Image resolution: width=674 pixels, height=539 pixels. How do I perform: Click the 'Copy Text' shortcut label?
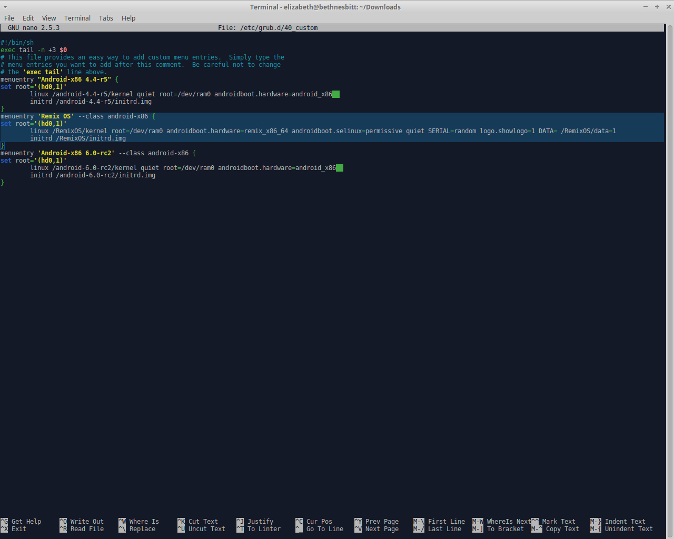point(562,529)
